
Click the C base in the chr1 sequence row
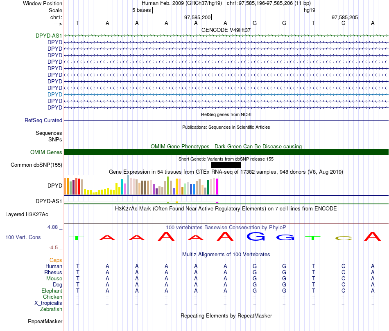[x=344, y=23]
